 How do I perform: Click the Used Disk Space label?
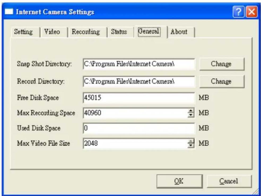pyautogui.click(x=39, y=128)
